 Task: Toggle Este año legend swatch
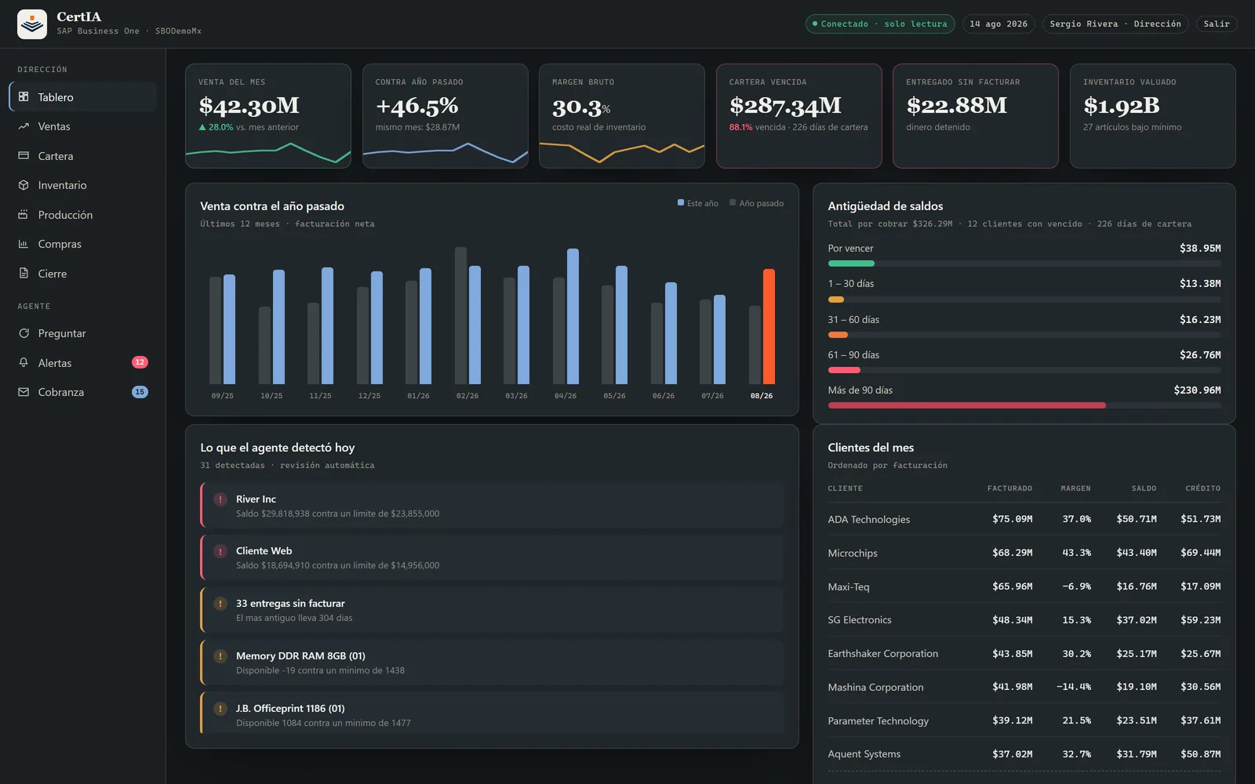coord(681,203)
